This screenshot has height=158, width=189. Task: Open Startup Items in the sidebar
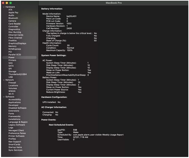click(15, 147)
